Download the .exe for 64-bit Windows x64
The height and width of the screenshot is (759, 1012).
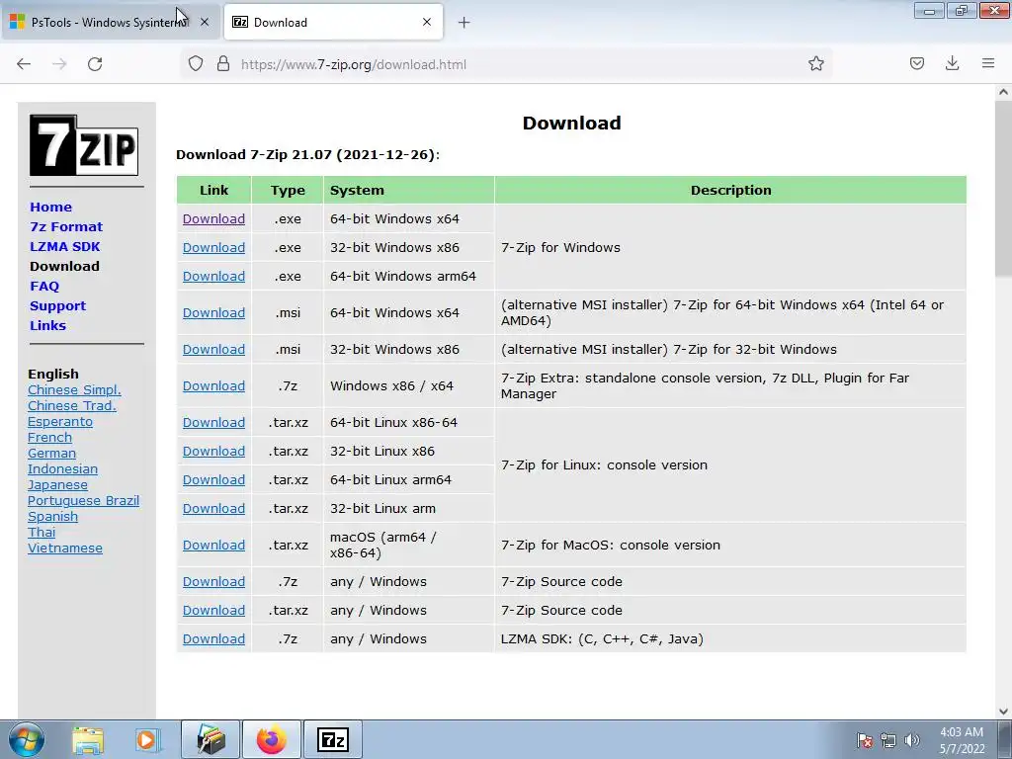213,218
